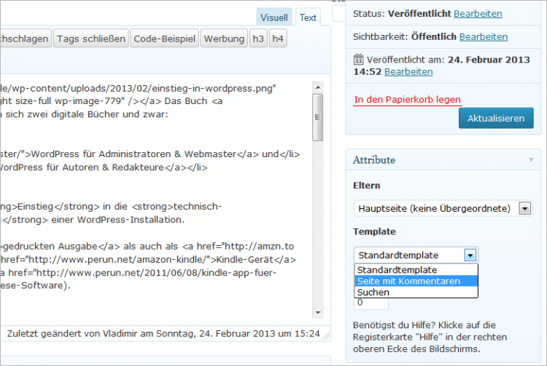Viewport: 547px width, 366px height.
Task: Click the calendar icon beside the publish date
Action: pyautogui.click(x=358, y=60)
